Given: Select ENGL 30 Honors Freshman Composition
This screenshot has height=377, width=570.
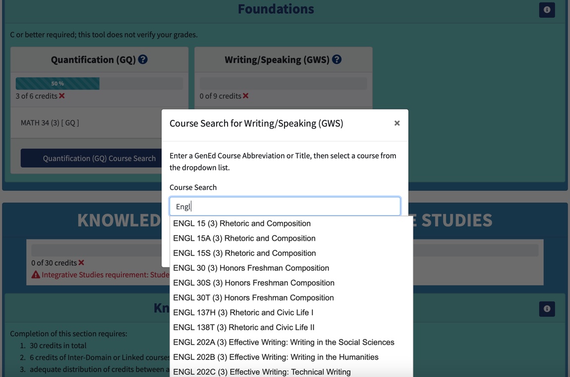Looking at the screenshot, I should point(251,268).
